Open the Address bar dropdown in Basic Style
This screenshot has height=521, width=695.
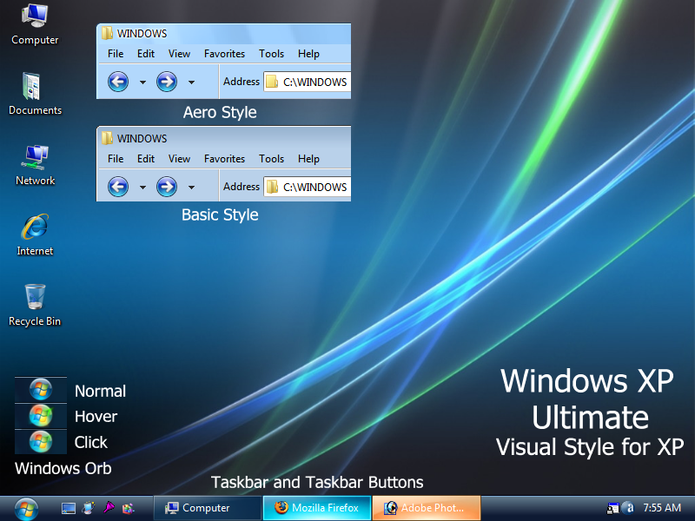(x=345, y=186)
